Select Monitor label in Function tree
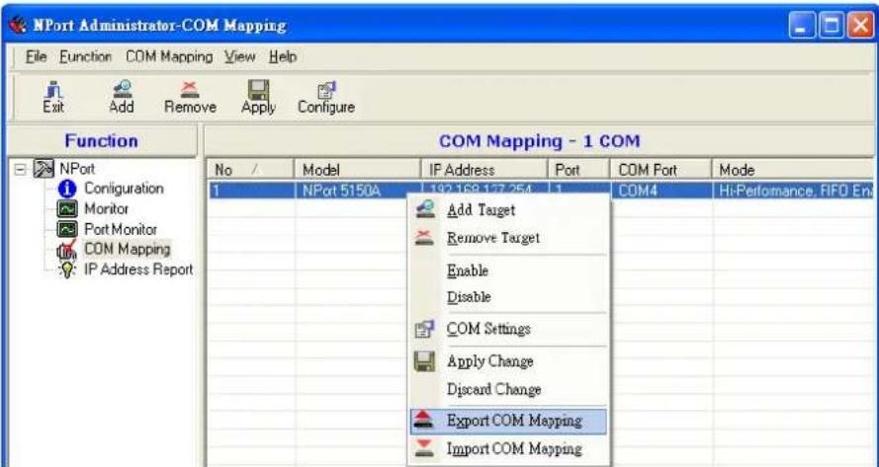 pos(107,209)
